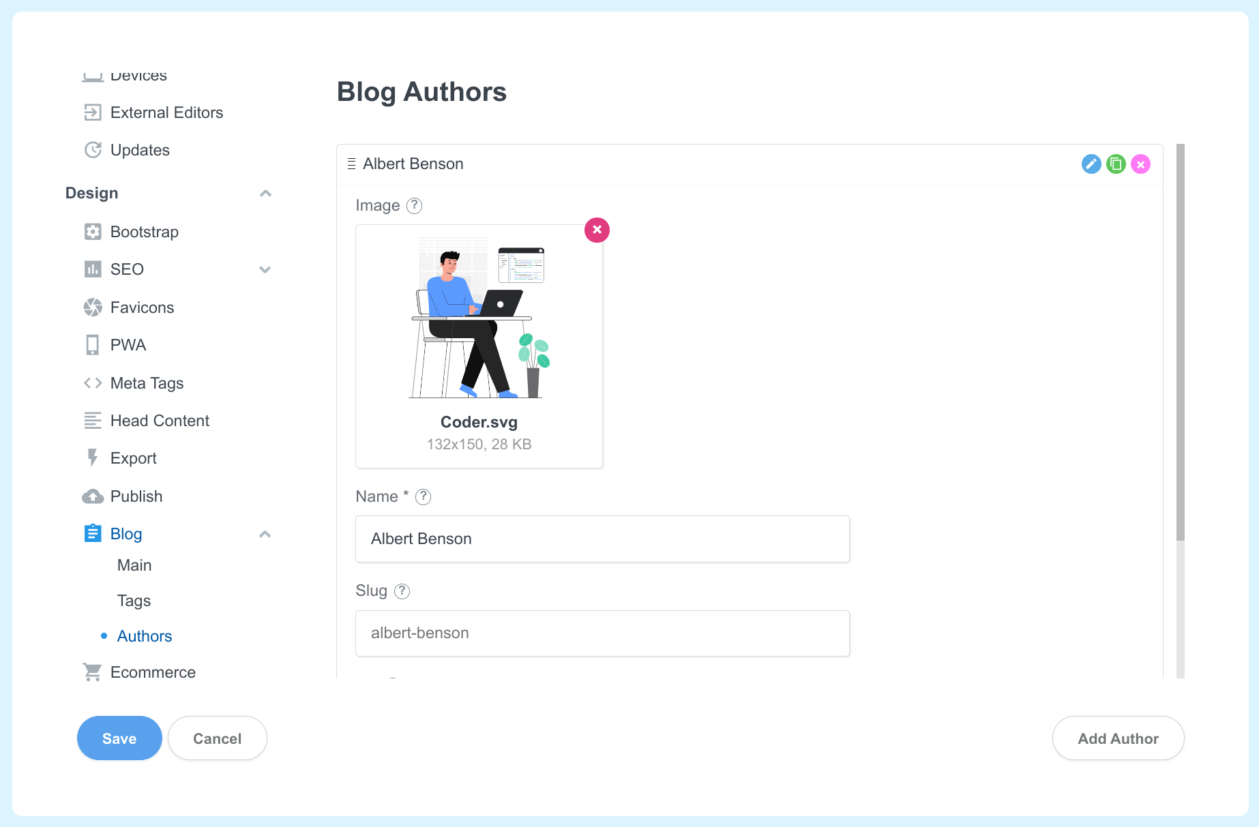This screenshot has width=1259, height=827.
Task: Click the PWA phone icon
Action: point(93,344)
